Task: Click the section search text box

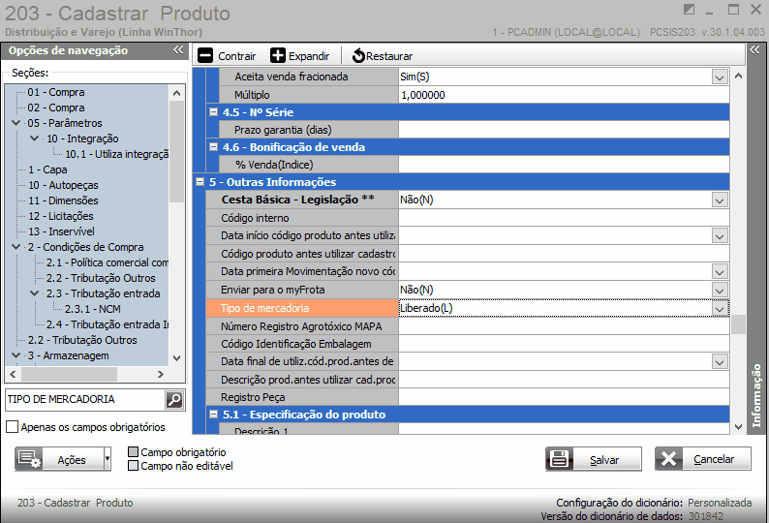Action: pyautogui.click(x=85, y=400)
